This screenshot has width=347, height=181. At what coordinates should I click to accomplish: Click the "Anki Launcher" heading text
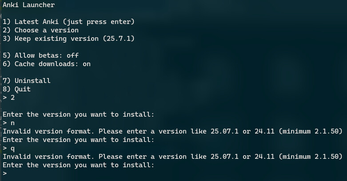click(29, 5)
